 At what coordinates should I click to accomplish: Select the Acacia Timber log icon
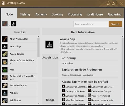[x=5, y=54]
